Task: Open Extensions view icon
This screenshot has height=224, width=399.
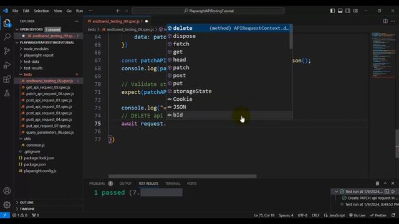Action: coord(7,79)
